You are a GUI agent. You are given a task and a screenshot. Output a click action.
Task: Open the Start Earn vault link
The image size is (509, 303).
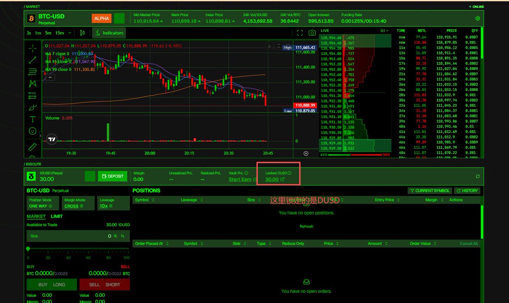pos(243,179)
